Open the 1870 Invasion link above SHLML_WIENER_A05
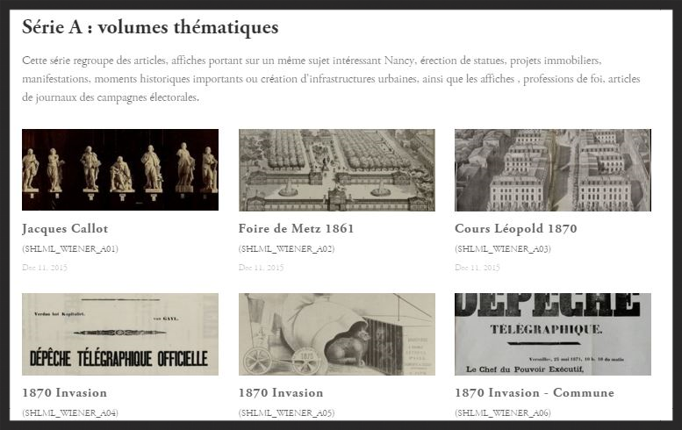Image resolution: width=682 pixels, height=430 pixels. point(281,392)
